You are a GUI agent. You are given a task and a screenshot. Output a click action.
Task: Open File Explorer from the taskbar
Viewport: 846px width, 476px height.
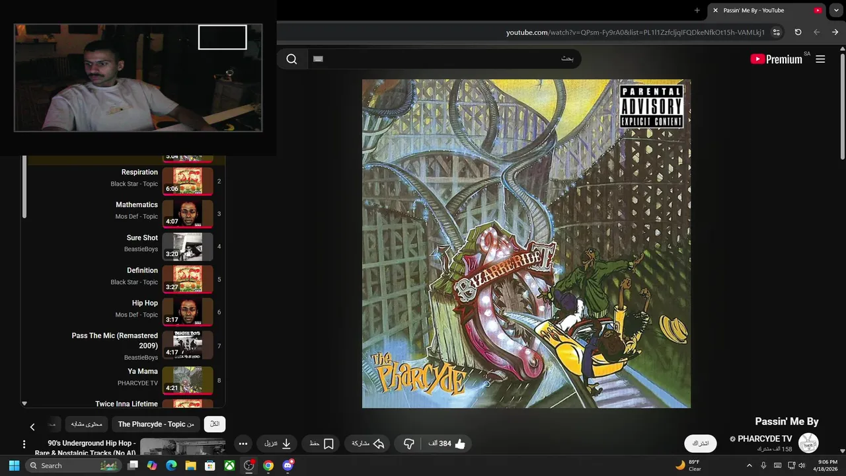coord(190,465)
